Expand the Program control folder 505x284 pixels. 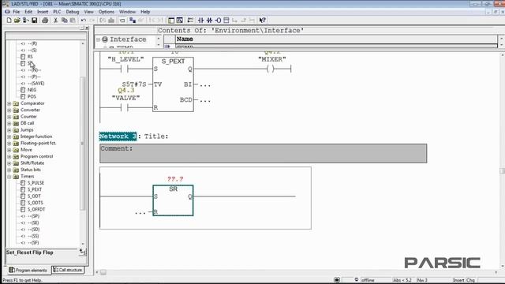click(x=9, y=156)
